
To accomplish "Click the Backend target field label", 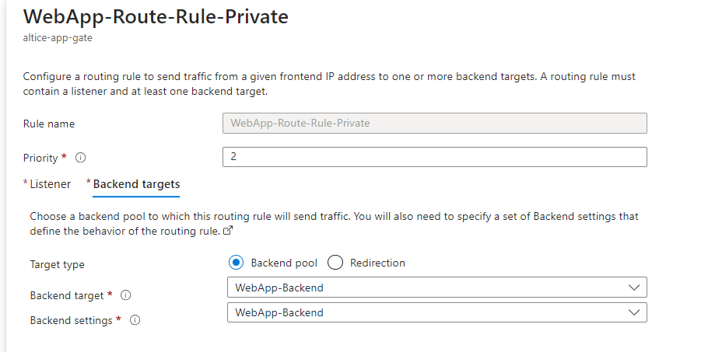I will pos(67,296).
